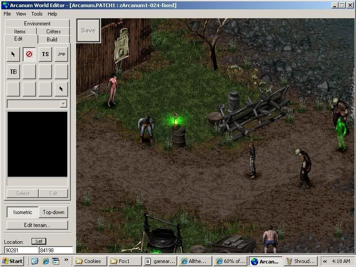Open the View menu

(21, 14)
